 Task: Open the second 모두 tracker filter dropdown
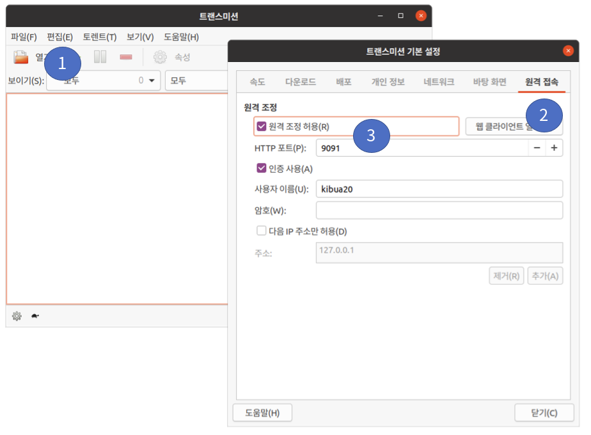[197, 81]
